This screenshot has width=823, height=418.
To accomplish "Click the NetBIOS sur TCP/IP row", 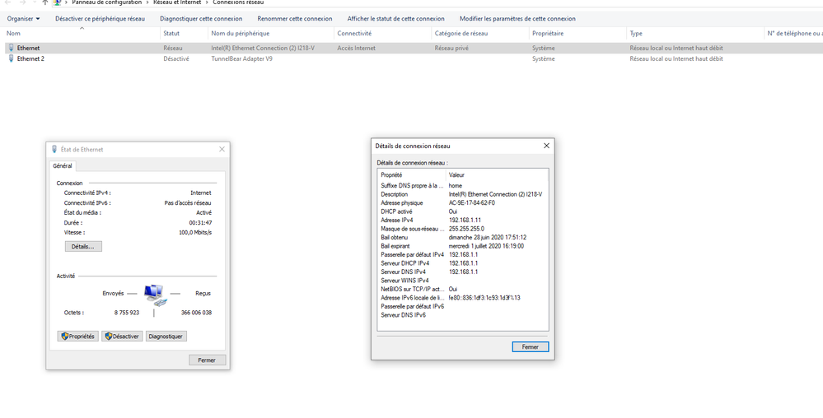I will point(462,289).
